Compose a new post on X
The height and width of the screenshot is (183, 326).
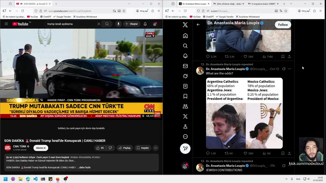185,148
